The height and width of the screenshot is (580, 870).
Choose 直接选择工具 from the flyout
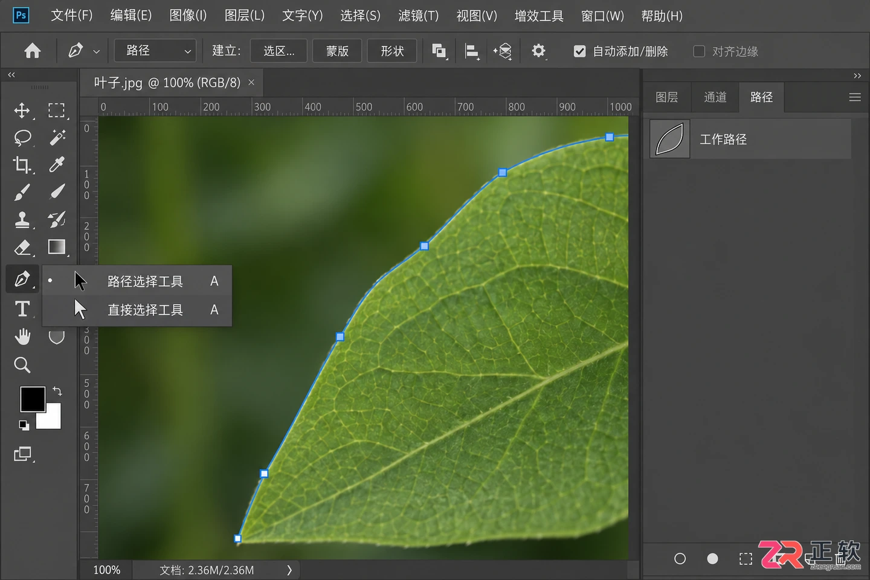pos(137,310)
